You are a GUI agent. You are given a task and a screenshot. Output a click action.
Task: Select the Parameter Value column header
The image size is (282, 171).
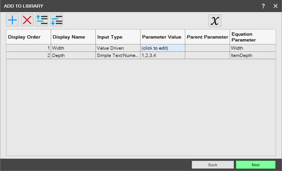(x=163, y=37)
